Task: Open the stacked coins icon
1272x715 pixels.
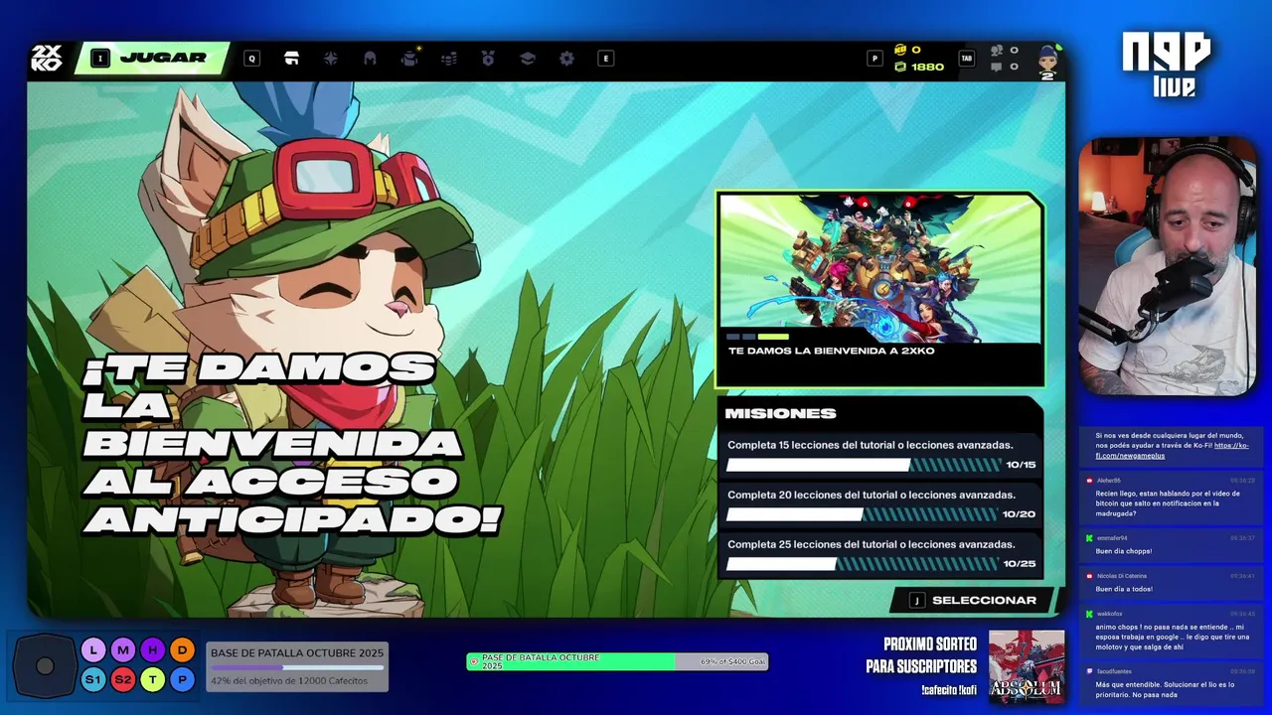Action: pyautogui.click(x=449, y=59)
